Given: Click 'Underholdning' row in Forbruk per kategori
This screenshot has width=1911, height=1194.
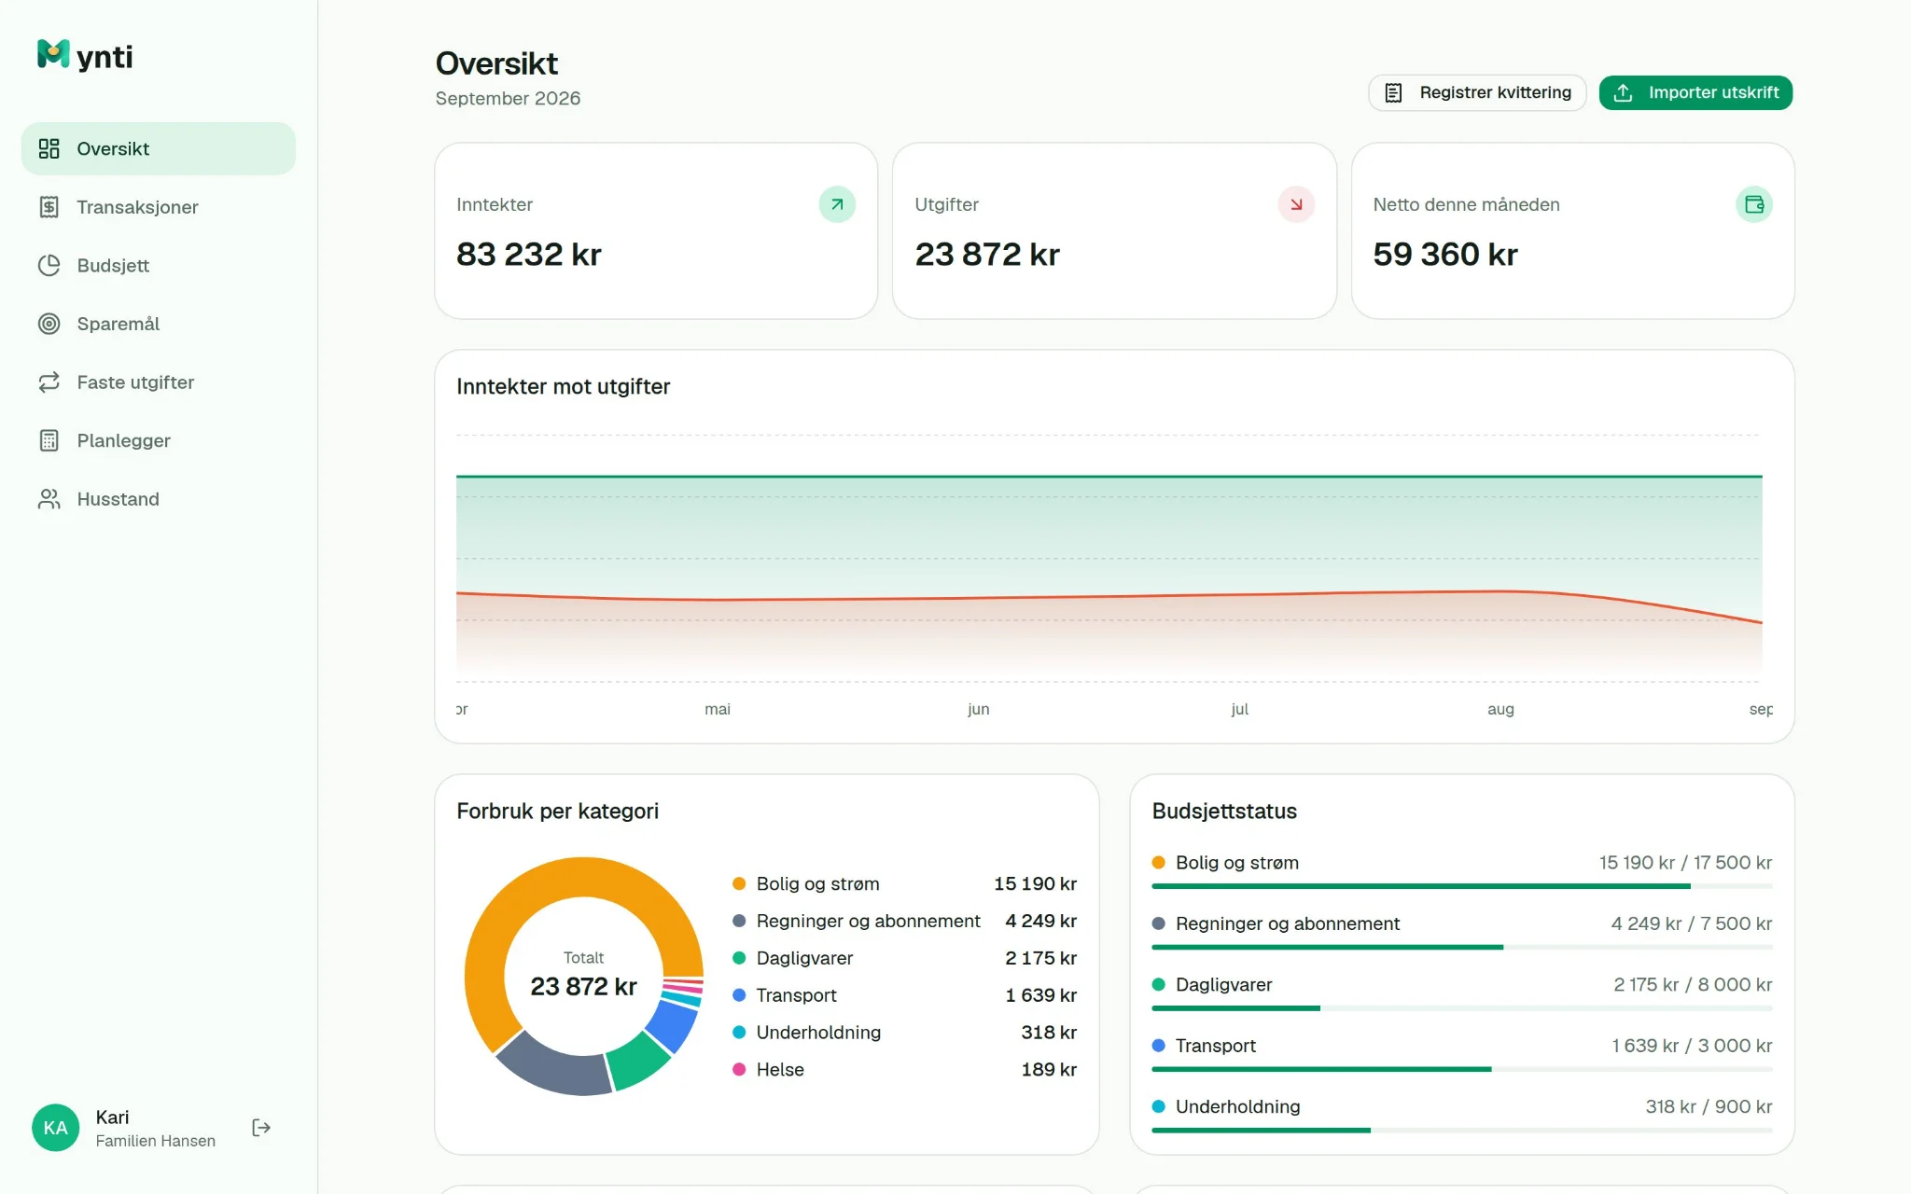Looking at the screenshot, I should [x=904, y=1033].
